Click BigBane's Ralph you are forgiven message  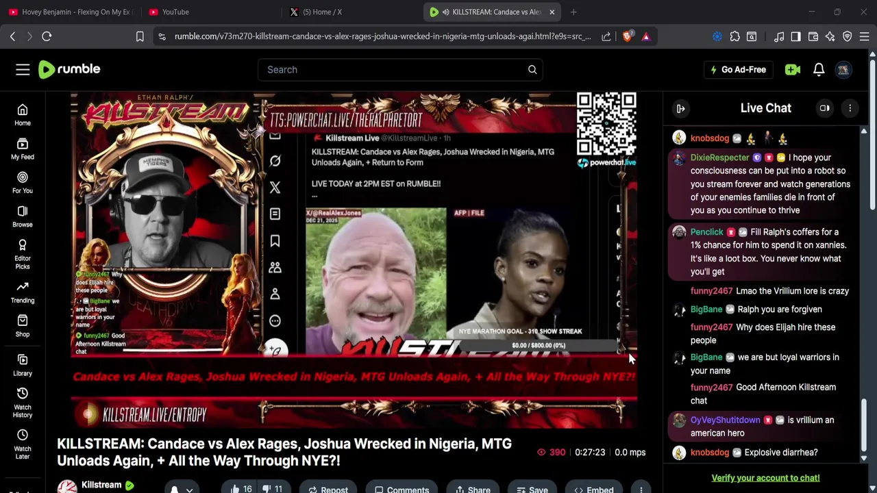[x=780, y=309]
